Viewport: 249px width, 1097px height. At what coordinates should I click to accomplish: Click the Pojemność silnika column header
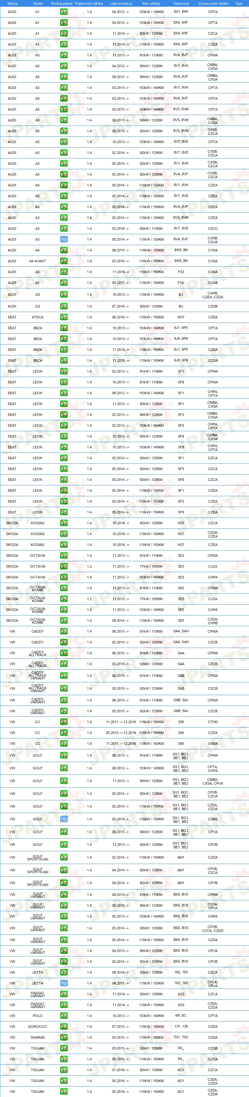(89, 4)
